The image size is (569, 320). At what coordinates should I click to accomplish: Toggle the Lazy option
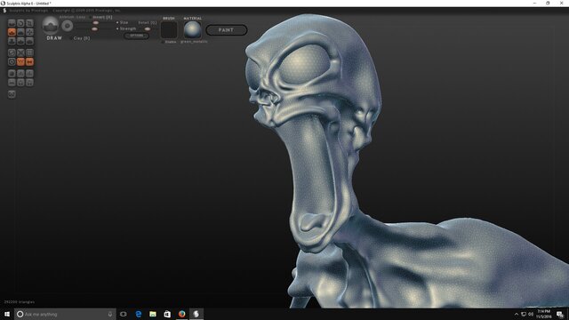pos(81,17)
